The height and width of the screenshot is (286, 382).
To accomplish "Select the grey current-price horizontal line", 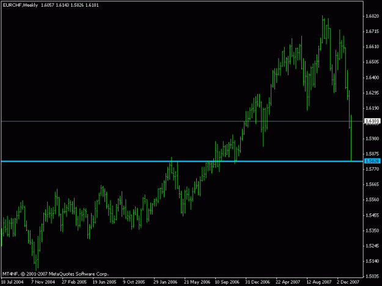I will pyautogui.click(x=182, y=121).
